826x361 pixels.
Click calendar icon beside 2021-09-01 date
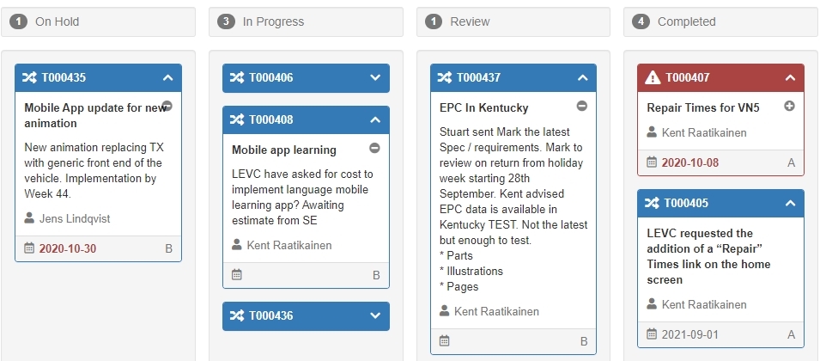[652, 333]
